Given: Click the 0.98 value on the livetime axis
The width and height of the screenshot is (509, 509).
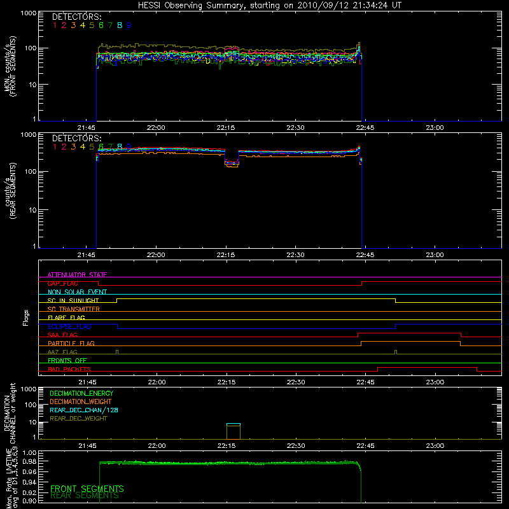Looking at the screenshot, I should (29, 461).
